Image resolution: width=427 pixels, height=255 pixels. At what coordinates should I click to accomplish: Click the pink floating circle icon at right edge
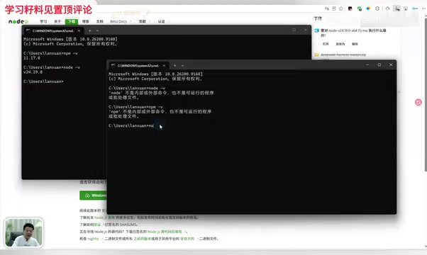[x=418, y=102]
